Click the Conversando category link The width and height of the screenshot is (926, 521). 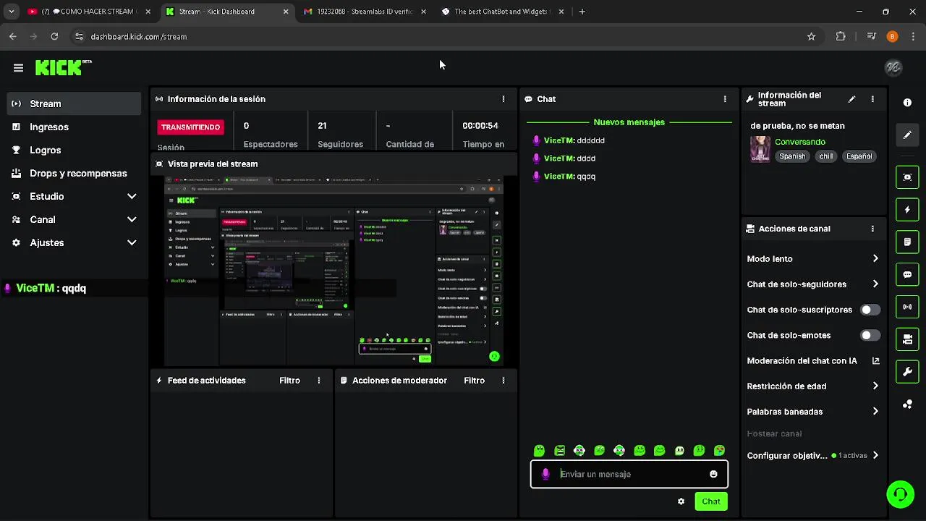[x=800, y=142]
